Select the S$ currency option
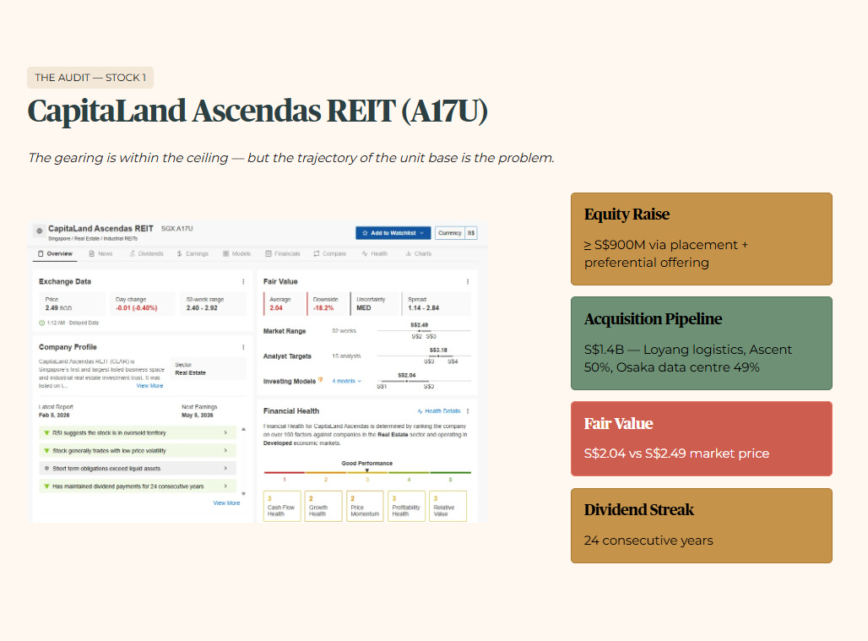This screenshot has height=641, width=868. 470,233
